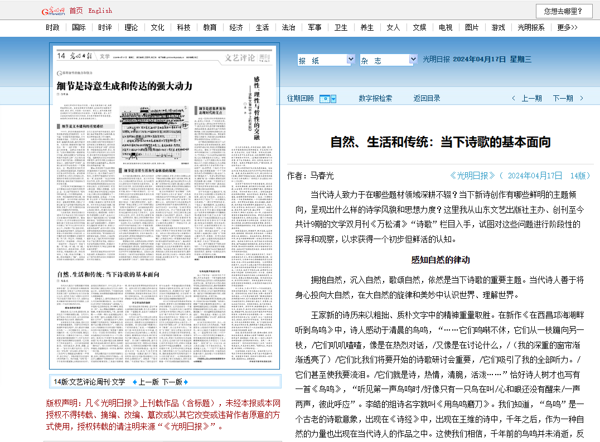Screen dimensions: 600x442
Task: Open the 报纸 newspaper dropdown
Action: coord(326,60)
